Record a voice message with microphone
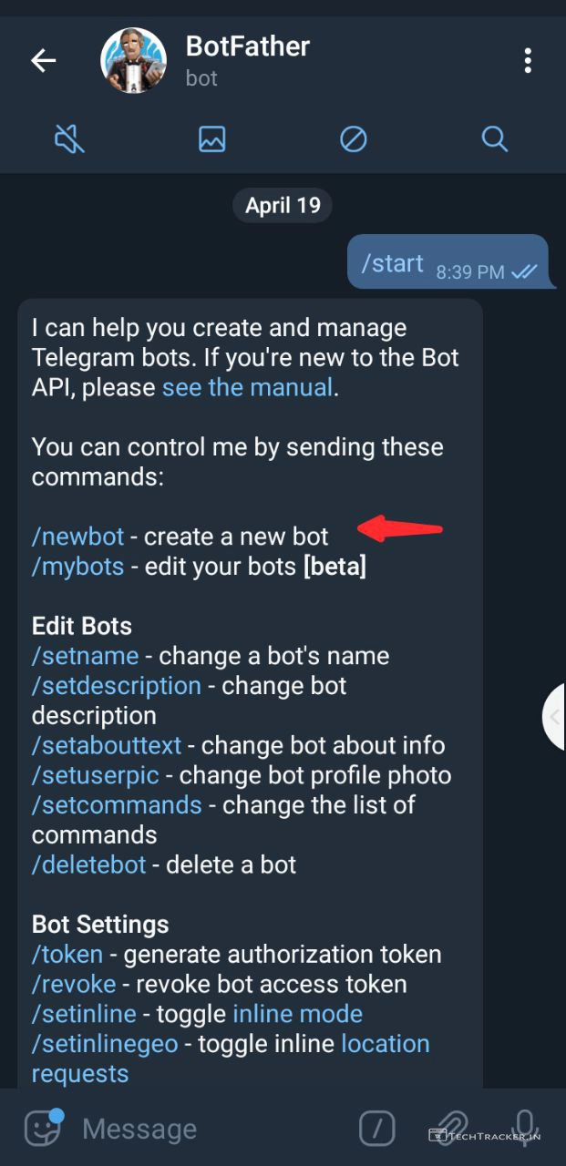The width and height of the screenshot is (566, 1166). tap(525, 1127)
